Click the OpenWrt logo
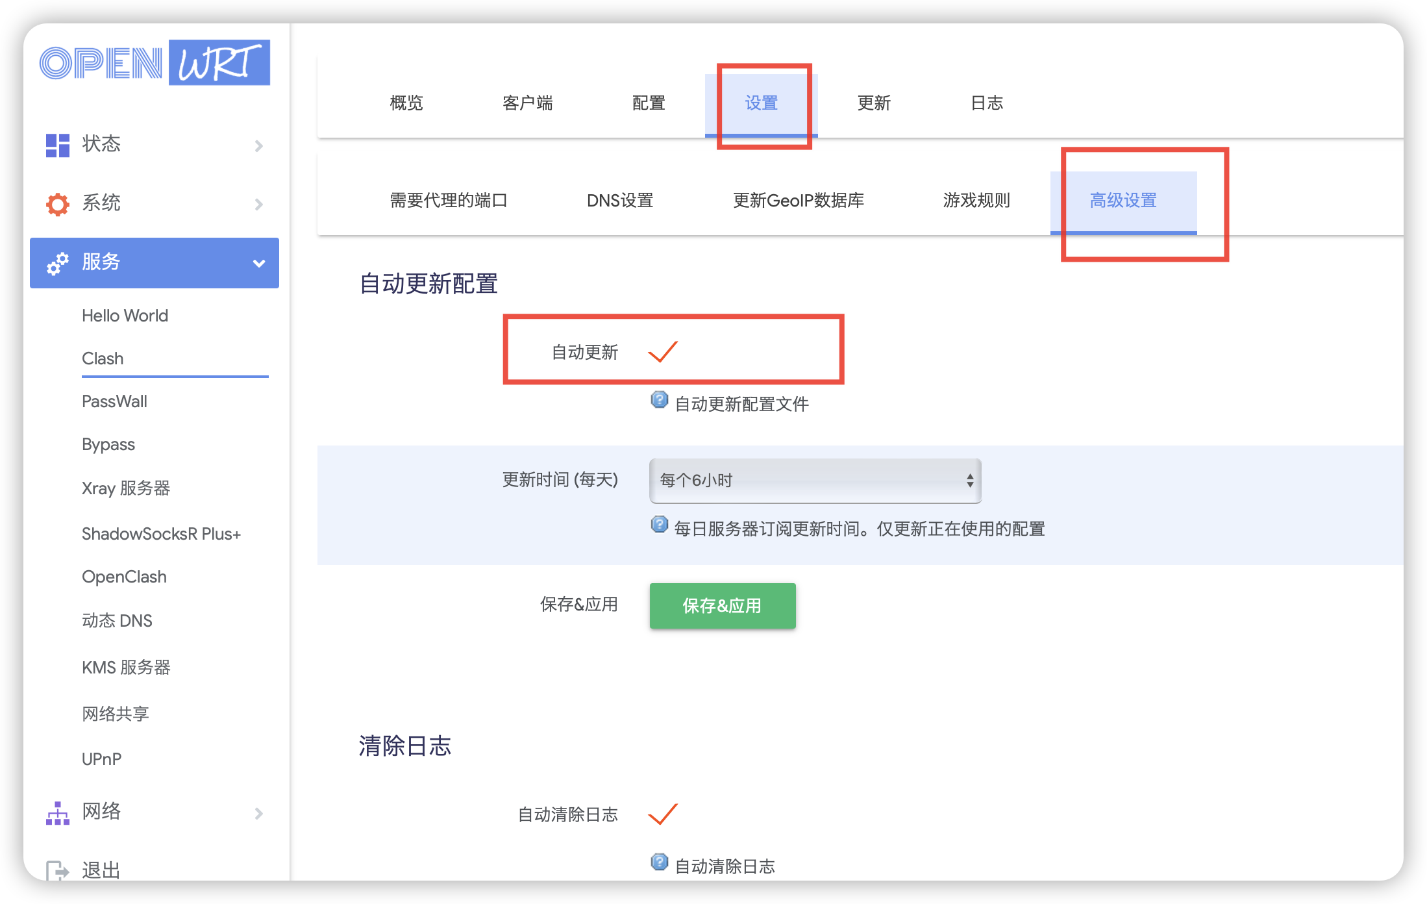Screen dimensions: 1427x904 click(x=154, y=62)
